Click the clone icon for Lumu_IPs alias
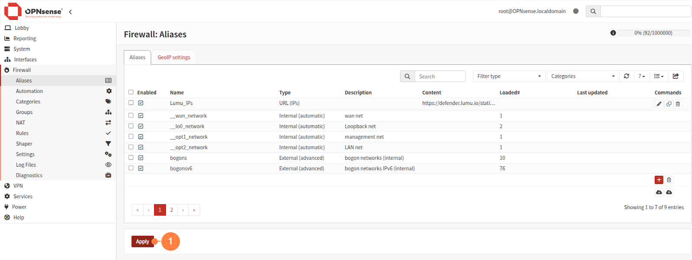Screen dimensions: 692x260 click(669, 104)
